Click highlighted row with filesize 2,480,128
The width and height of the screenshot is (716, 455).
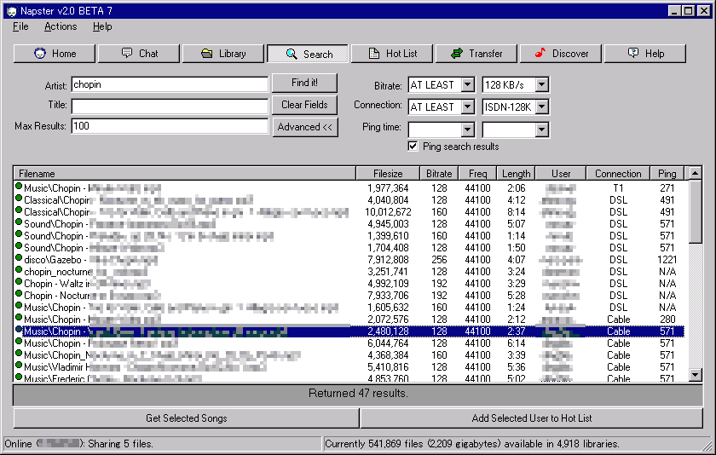pos(349,331)
